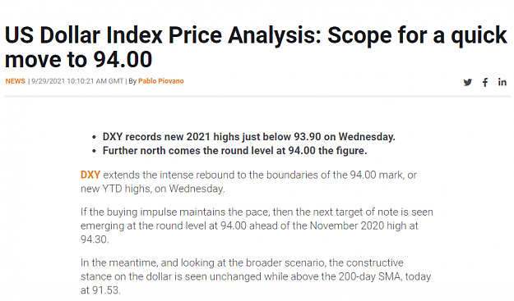514x301 pixels.
Task: Click the 9/29/2021 publication timestamp
Action: pyautogui.click(x=77, y=81)
